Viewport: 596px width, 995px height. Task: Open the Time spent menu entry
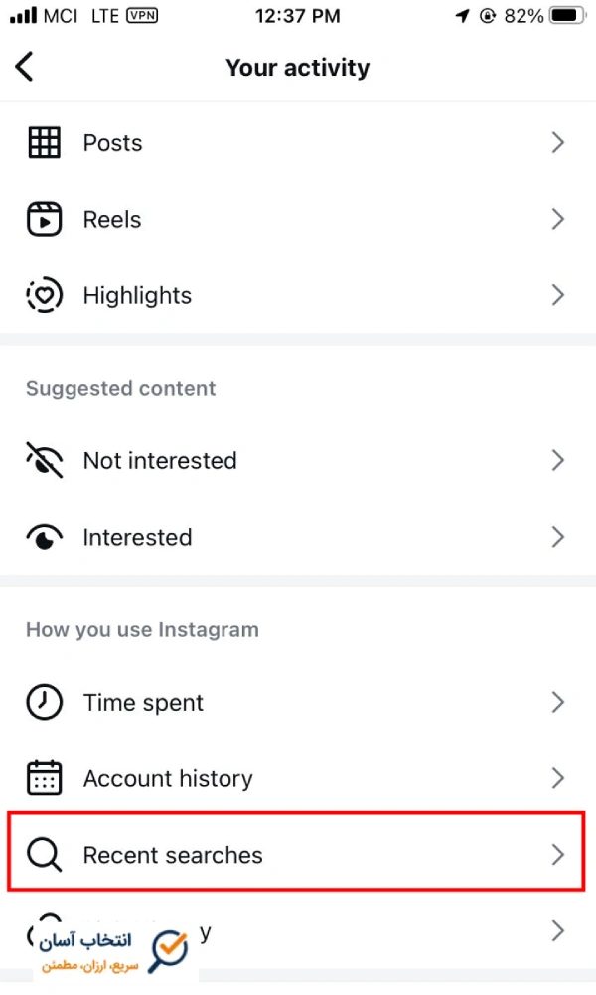pyautogui.click(x=298, y=702)
